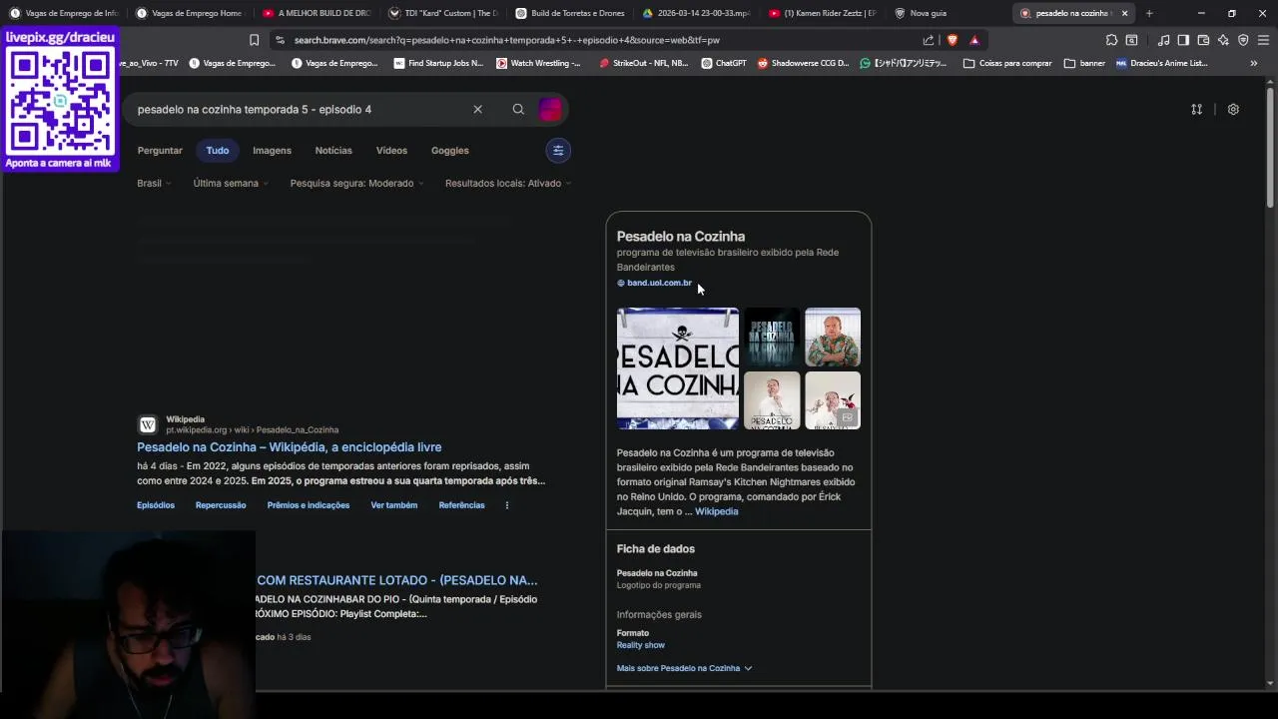Click the music note playlist icon
Image resolution: width=1278 pixels, height=719 pixels.
pos(1163,40)
